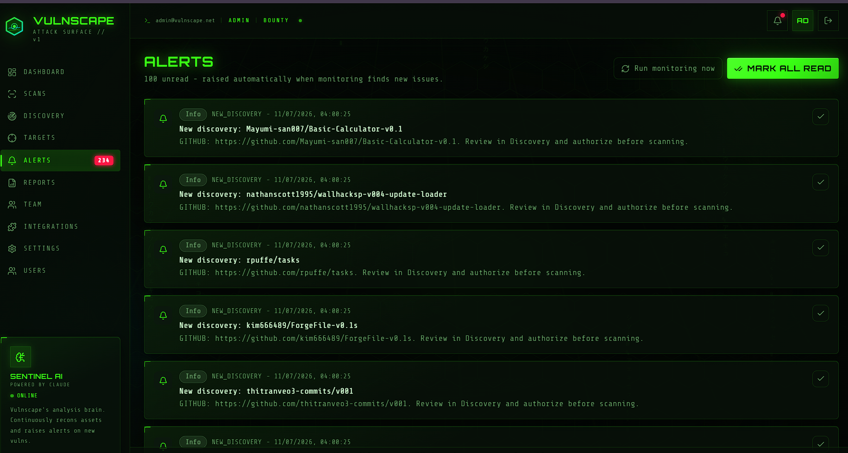This screenshot has width=848, height=453.
Task: Click the Info badge on Basic-Calculator alert
Action: [x=193, y=114]
